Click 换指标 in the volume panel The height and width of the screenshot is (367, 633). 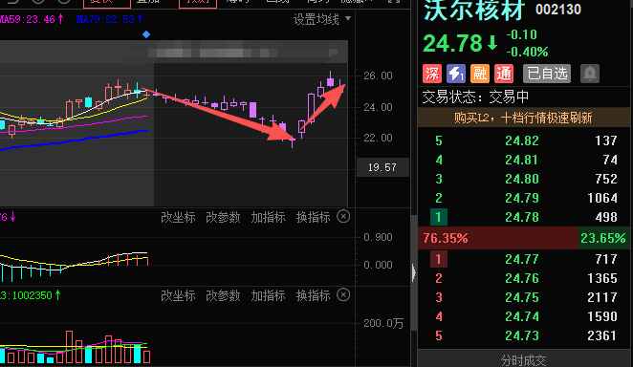[313, 295]
